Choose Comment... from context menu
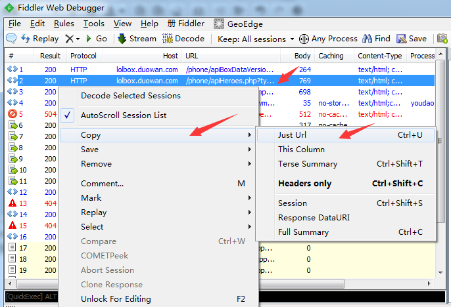 pos(158,183)
